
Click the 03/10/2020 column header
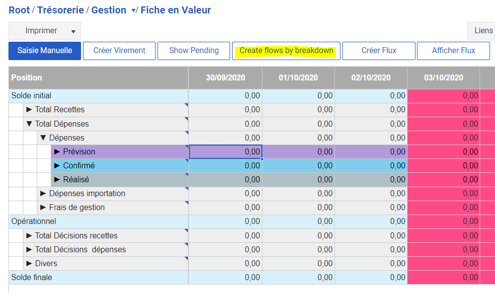(443, 77)
